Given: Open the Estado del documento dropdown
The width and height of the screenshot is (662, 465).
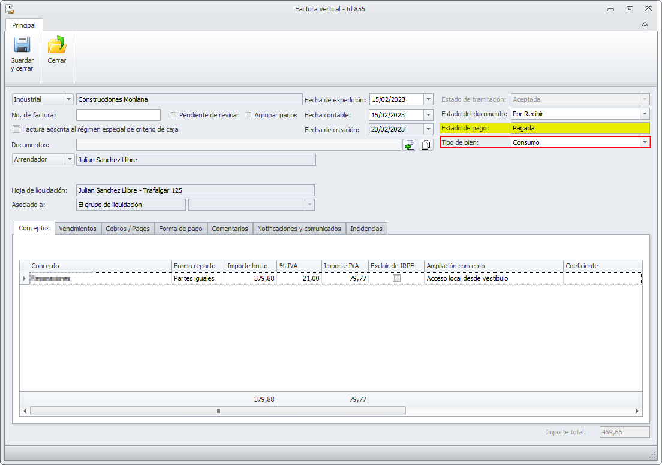Looking at the screenshot, I should coord(645,114).
